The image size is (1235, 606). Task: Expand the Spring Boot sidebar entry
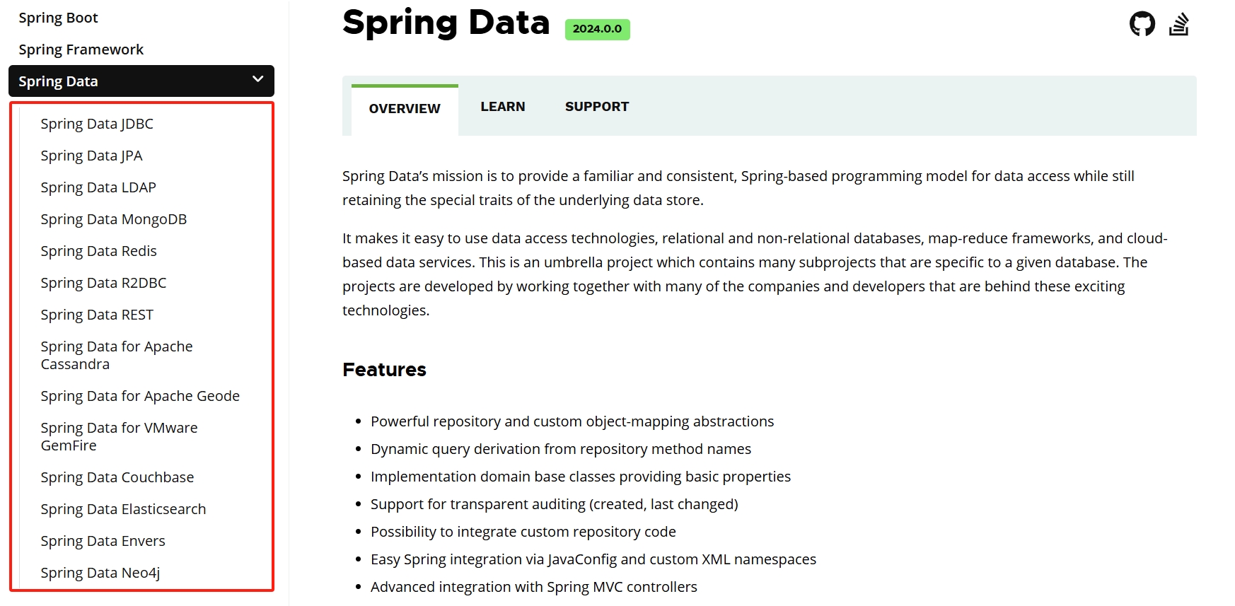point(58,17)
